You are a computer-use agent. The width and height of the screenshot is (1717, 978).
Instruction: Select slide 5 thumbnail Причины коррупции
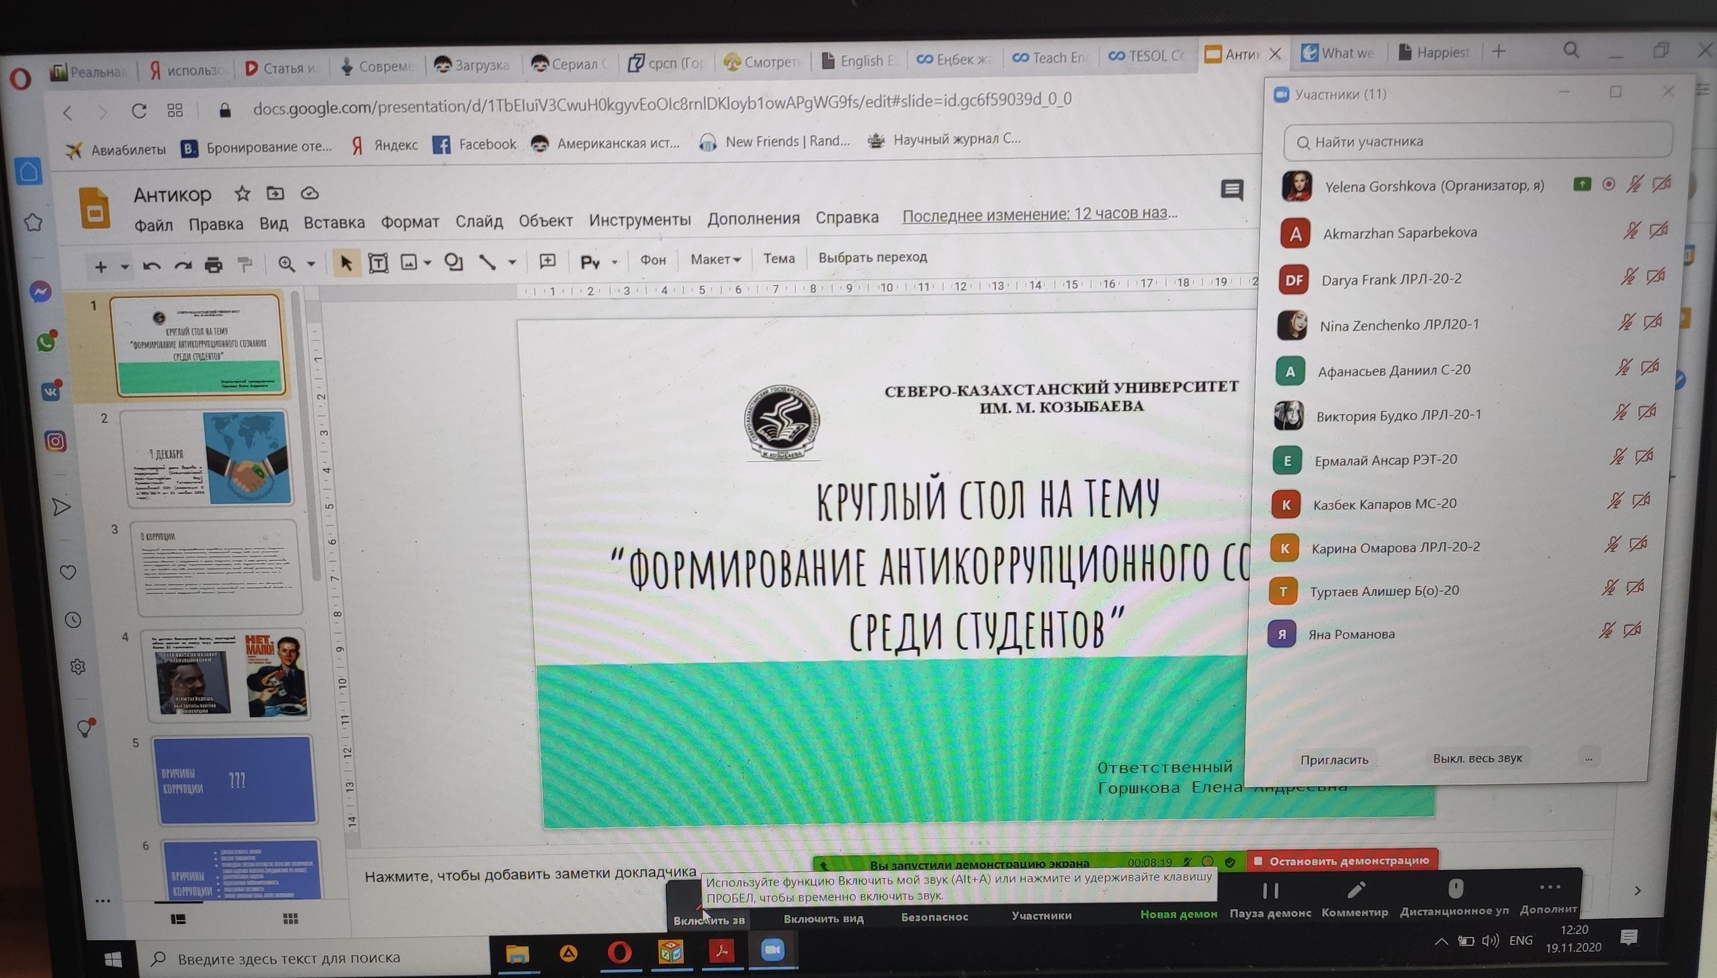(234, 780)
